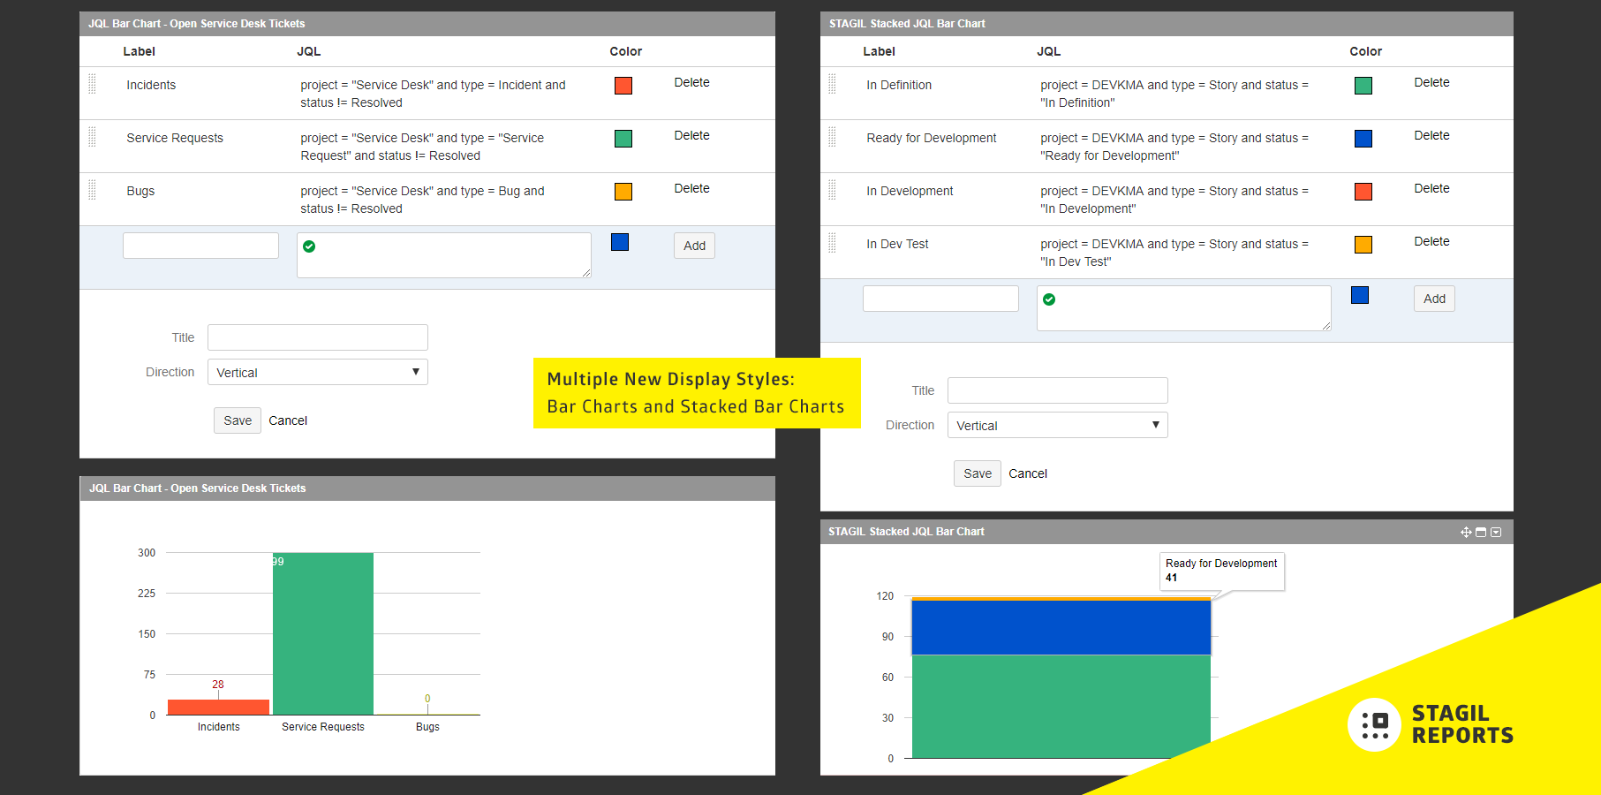The width and height of the screenshot is (1601, 795).
Task: Pick the blue color swatch for new Stacked entry
Action: click(x=1360, y=295)
